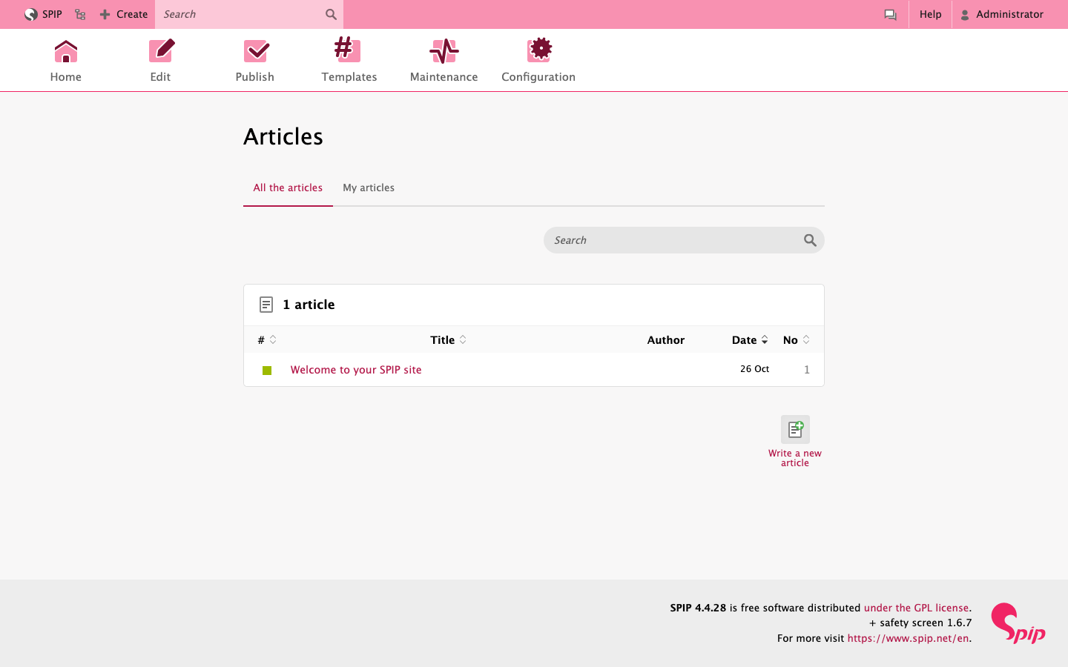Click the Write a new article icon
The height and width of the screenshot is (667, 1068).
coord(795,429)
